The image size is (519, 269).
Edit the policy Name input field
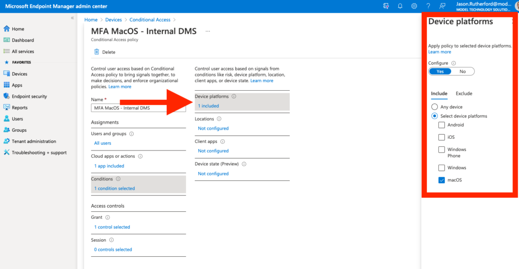pyautogui.click(x=138, y=108)
